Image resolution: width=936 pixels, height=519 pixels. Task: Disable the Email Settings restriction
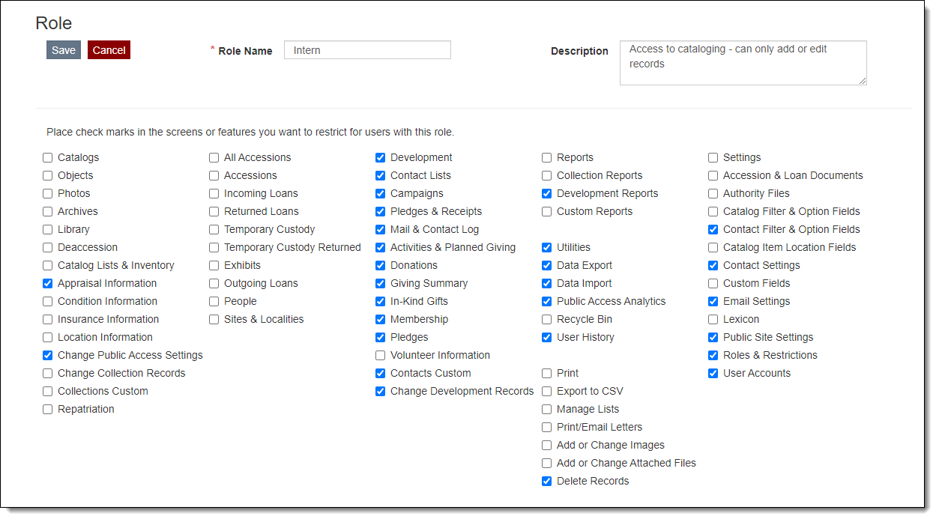713,301
